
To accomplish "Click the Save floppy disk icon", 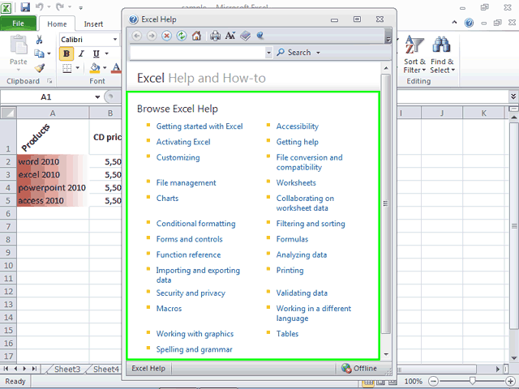I will pos(25,7).
